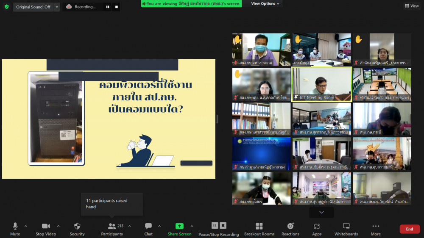
Task: Open the View Options dropdown
Action: point(265,4)
